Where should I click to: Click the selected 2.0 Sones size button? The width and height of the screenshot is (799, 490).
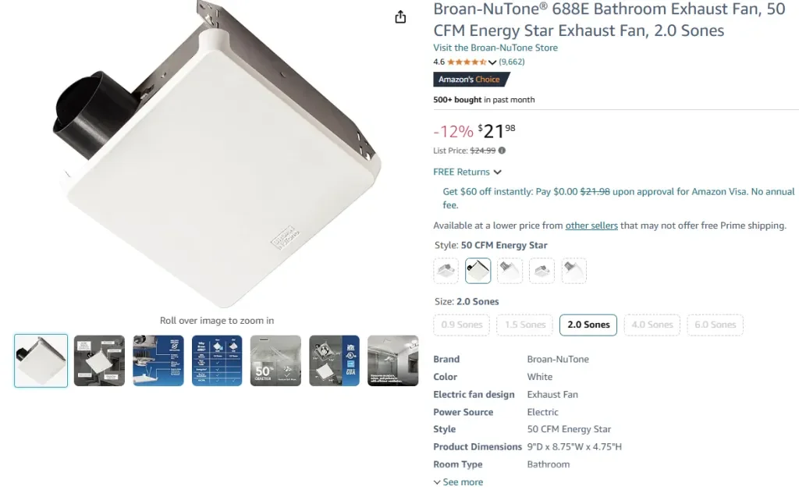point(588,325)
